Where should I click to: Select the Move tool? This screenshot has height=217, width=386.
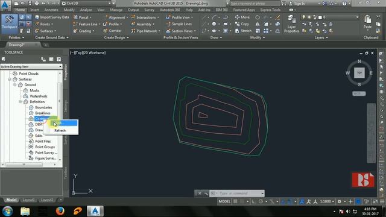pyautogui.click(x=242, y=17)
